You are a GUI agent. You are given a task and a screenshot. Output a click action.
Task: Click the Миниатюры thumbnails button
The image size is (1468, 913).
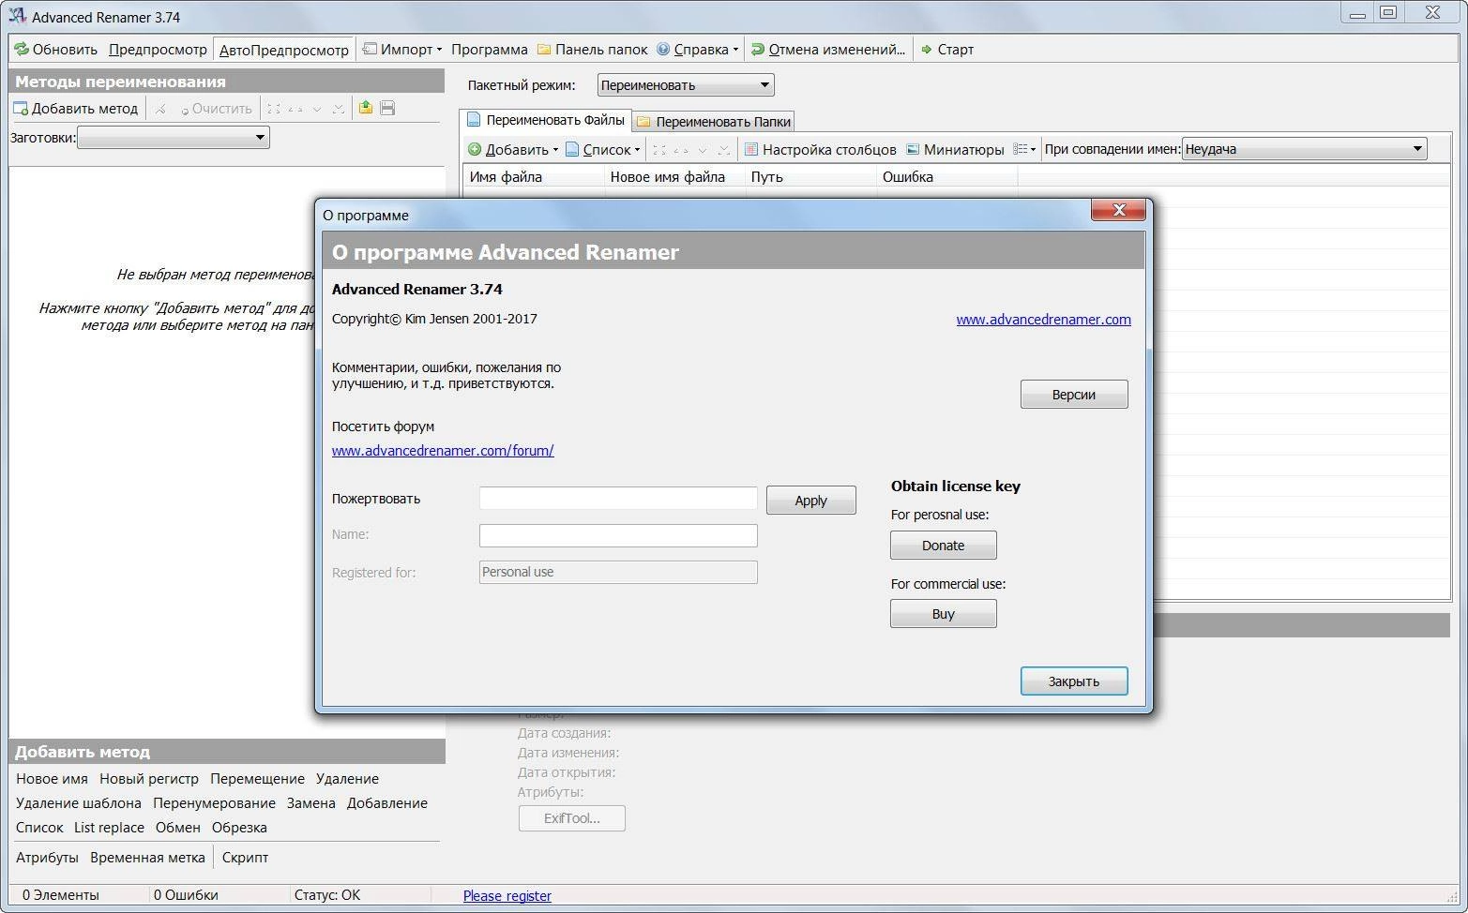(955, 149)
